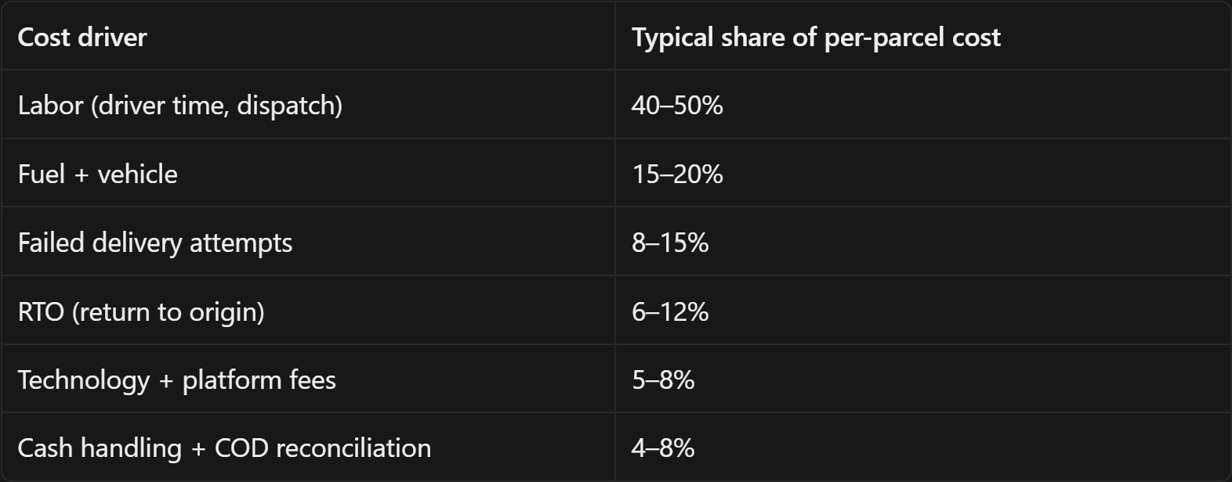Click the word 'Labor' in first row
The height and width of the screenshot is (482, 1232).
tap(50, 105)
